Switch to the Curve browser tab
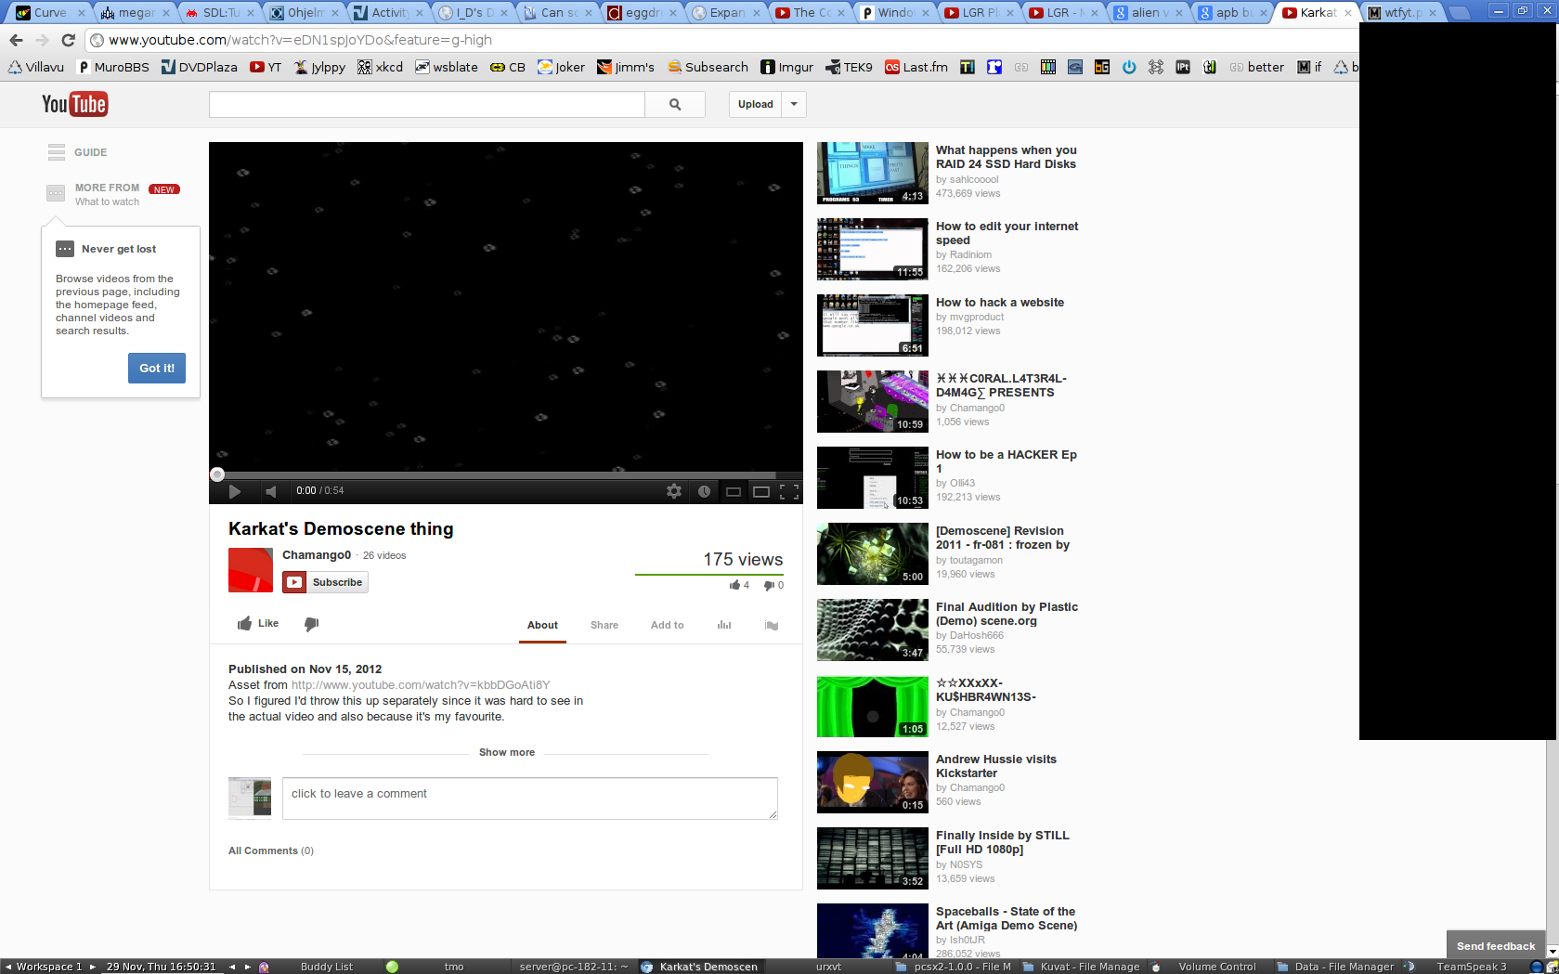Viewport: 1559px width, 974px height. tap(49, 12)
